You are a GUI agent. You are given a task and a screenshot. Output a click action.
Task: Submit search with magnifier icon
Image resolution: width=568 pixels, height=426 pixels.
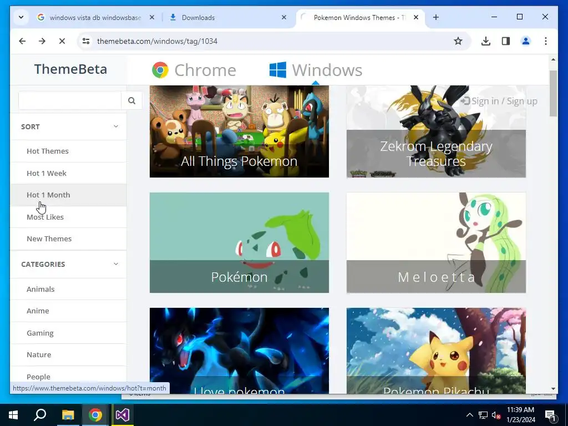pyautogui.click(x=131, y=100)
